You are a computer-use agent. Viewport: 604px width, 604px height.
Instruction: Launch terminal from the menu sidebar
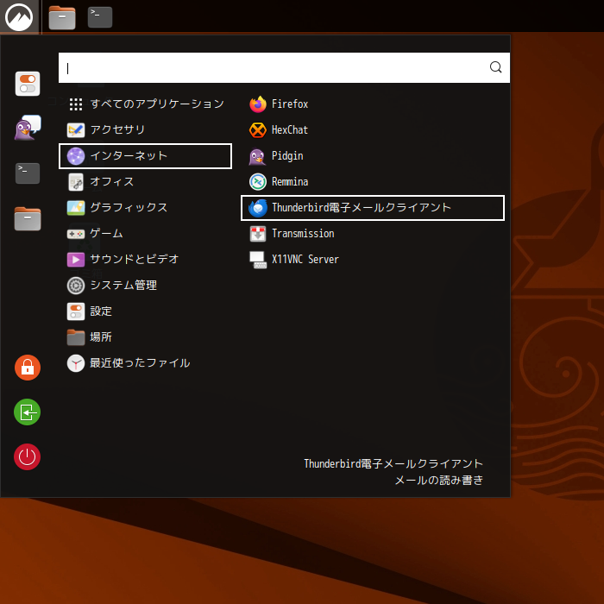(x=28, y=173)
